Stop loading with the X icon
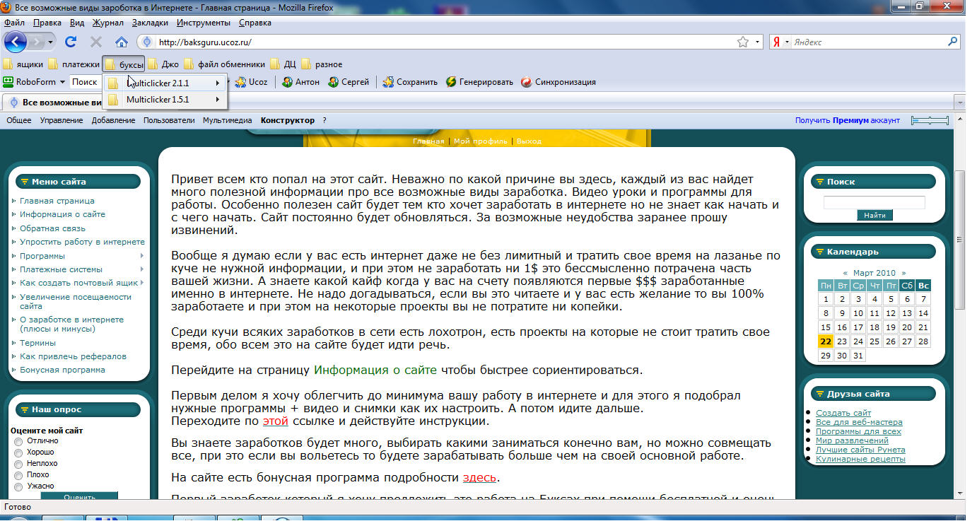977x526 pixels. (96, 42)
